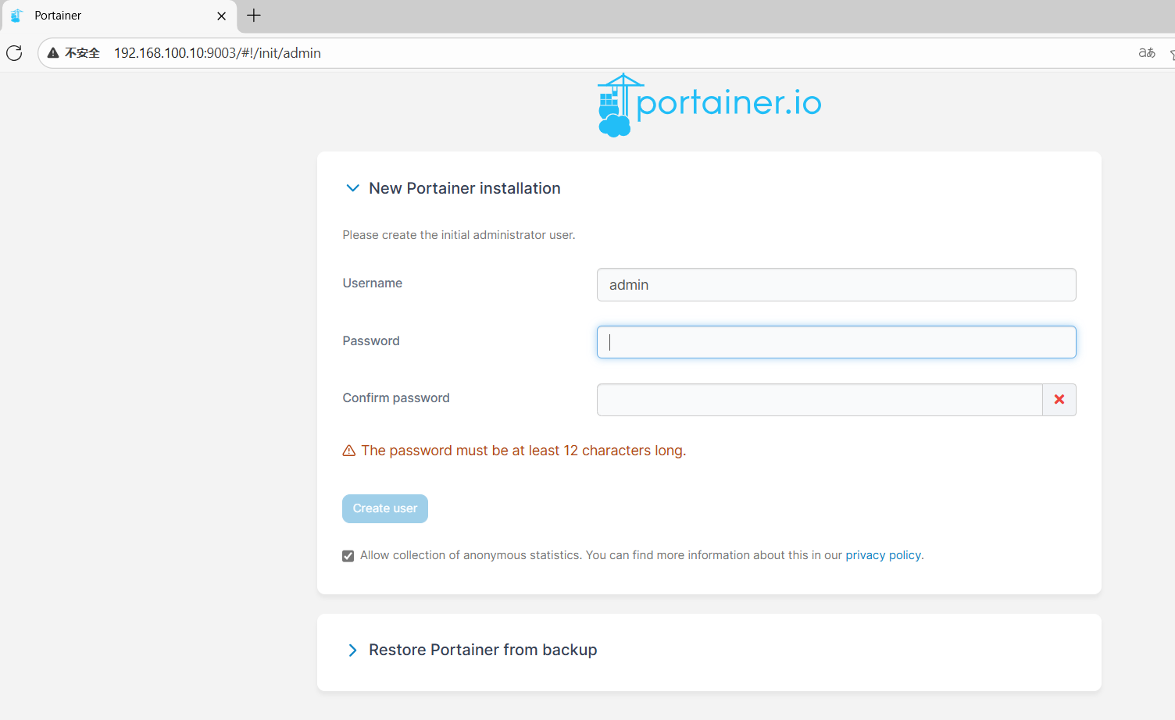Click the 'Username' label
The image size is (1175, 720).
tap(373, 283)
